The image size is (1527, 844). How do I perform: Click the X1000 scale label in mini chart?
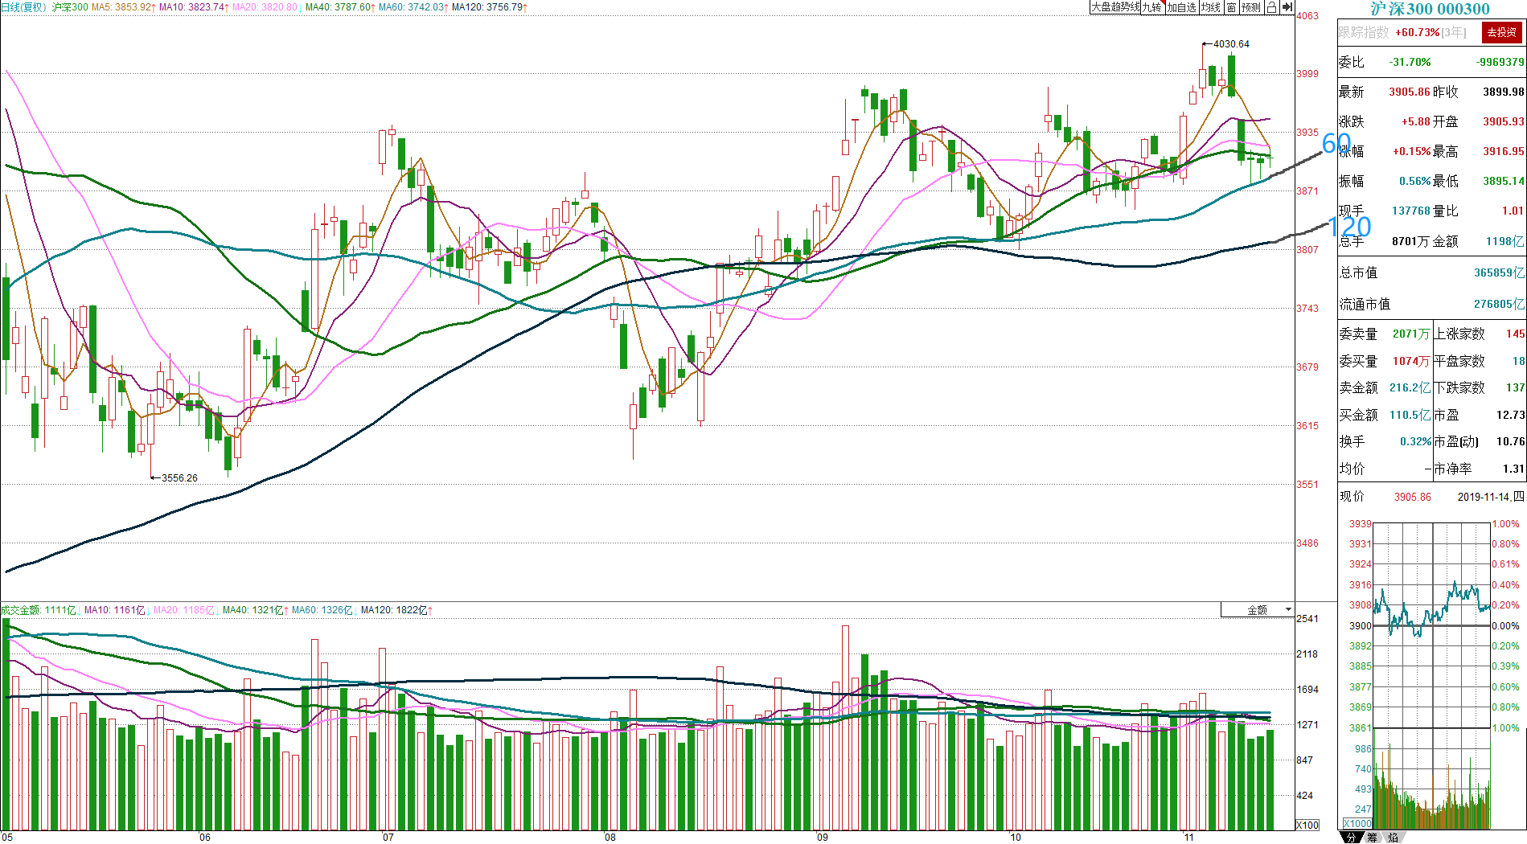coord(1357,823)
